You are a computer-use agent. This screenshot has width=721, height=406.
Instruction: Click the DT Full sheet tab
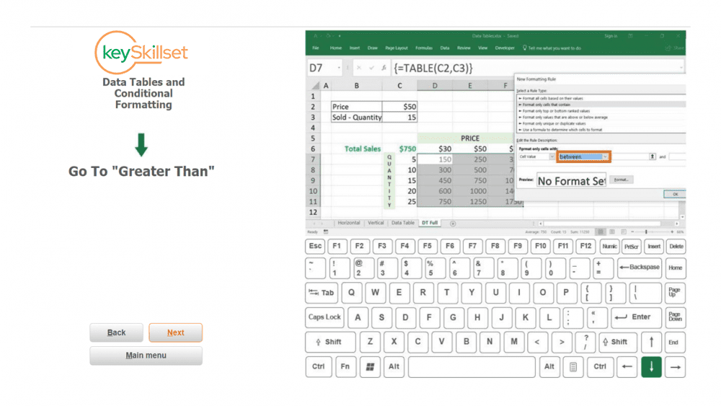(430, 223)
